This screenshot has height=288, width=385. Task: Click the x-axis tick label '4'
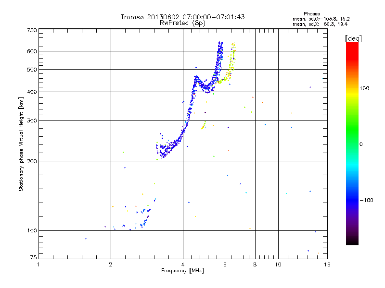pos(183,264)
